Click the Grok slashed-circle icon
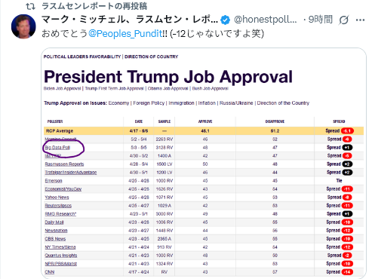 (x=343, y=20)
